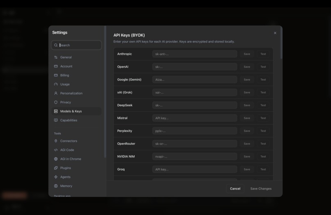
Task: Click the search magnifier icon in Settings
Action: coord(56,45)
